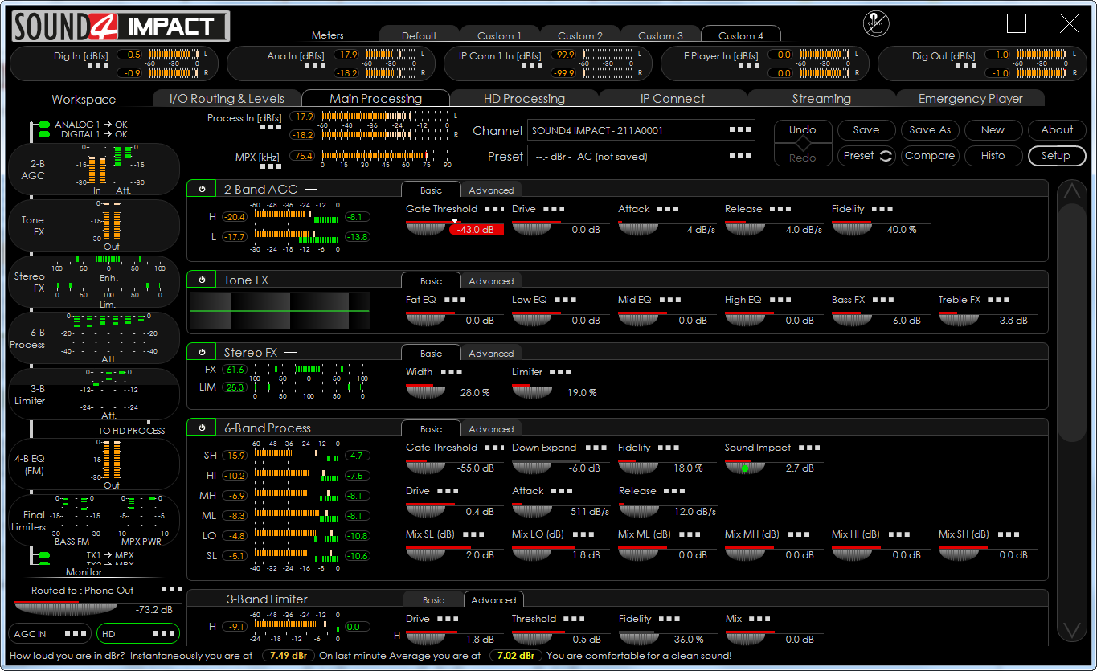The height and width of the screenshot is (671, 1097).
Task: Collapse the Meters bar dash
Action: (357, 35)
